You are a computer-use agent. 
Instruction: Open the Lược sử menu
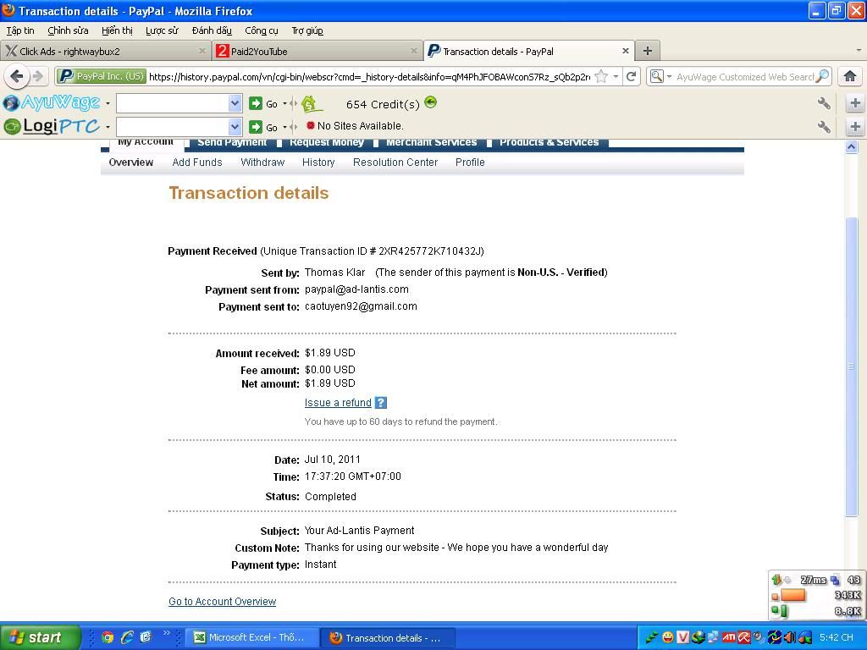point(162,30)
